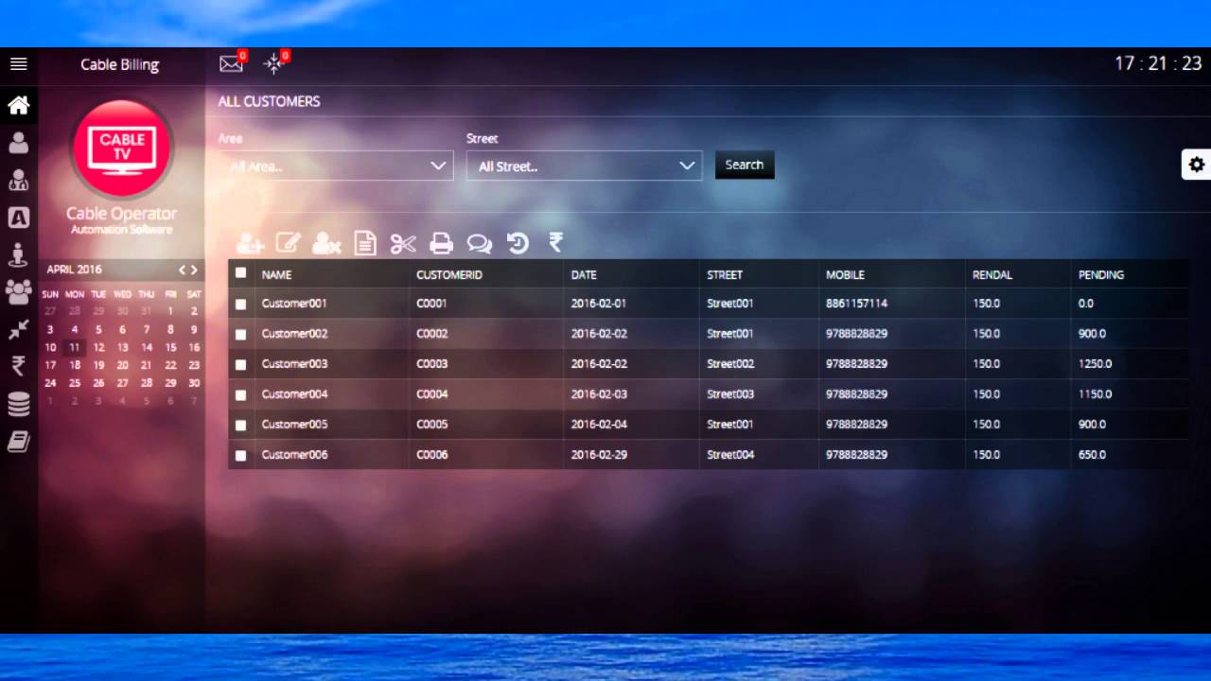This screenshot has height=681, width=1211.
Task: Sort by STREET column header
Action: 725,274
